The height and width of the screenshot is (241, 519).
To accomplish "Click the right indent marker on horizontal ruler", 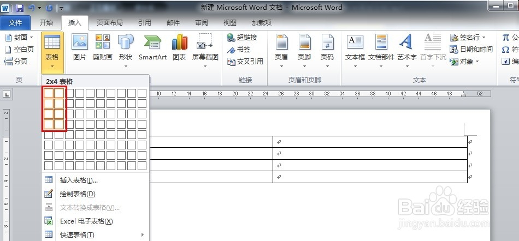I will tap(464, 95).
